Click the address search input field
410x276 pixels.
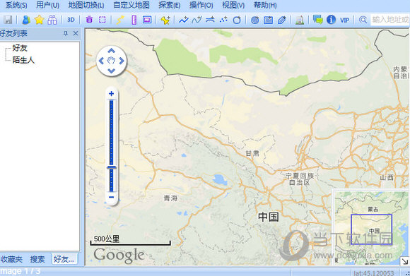coord(390,20)
